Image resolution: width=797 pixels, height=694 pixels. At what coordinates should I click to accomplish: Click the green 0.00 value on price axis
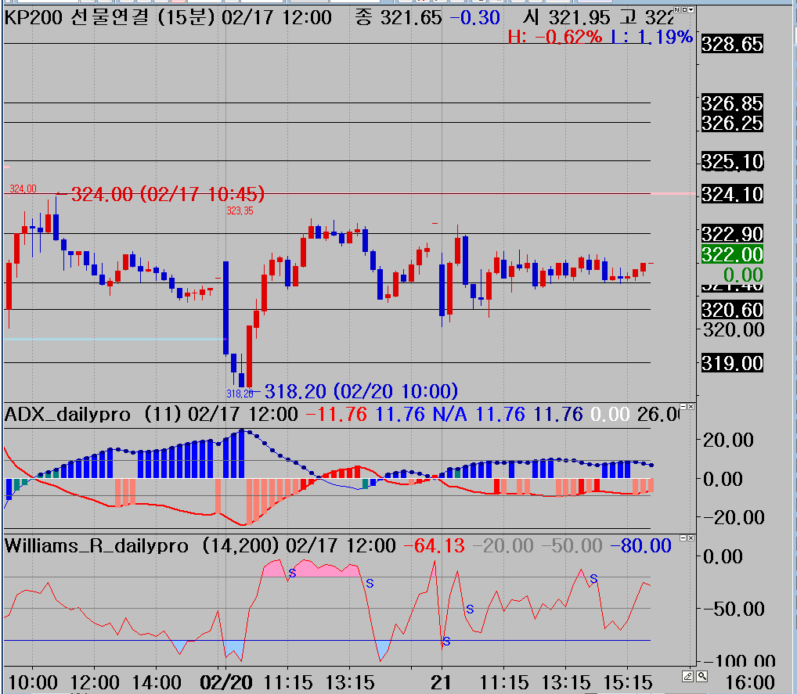[743, 275]
